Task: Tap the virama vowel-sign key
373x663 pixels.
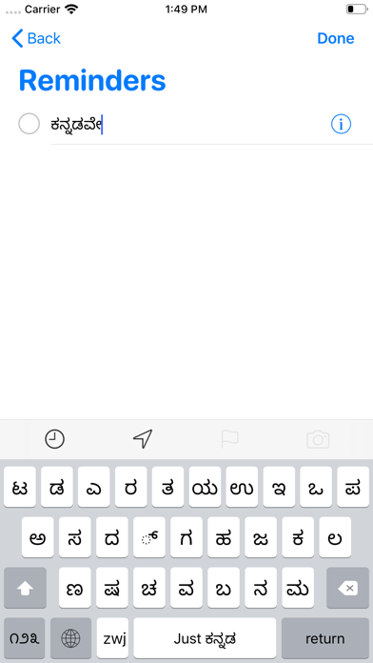Action: pos(149,537)
